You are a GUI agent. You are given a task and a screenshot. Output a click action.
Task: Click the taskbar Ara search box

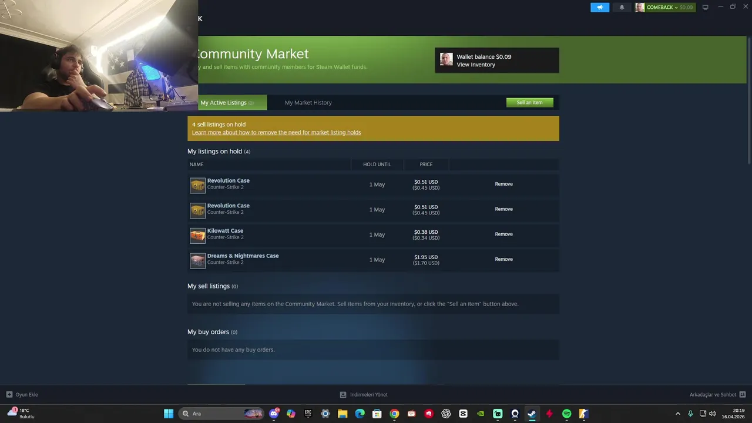coord(220,414)
